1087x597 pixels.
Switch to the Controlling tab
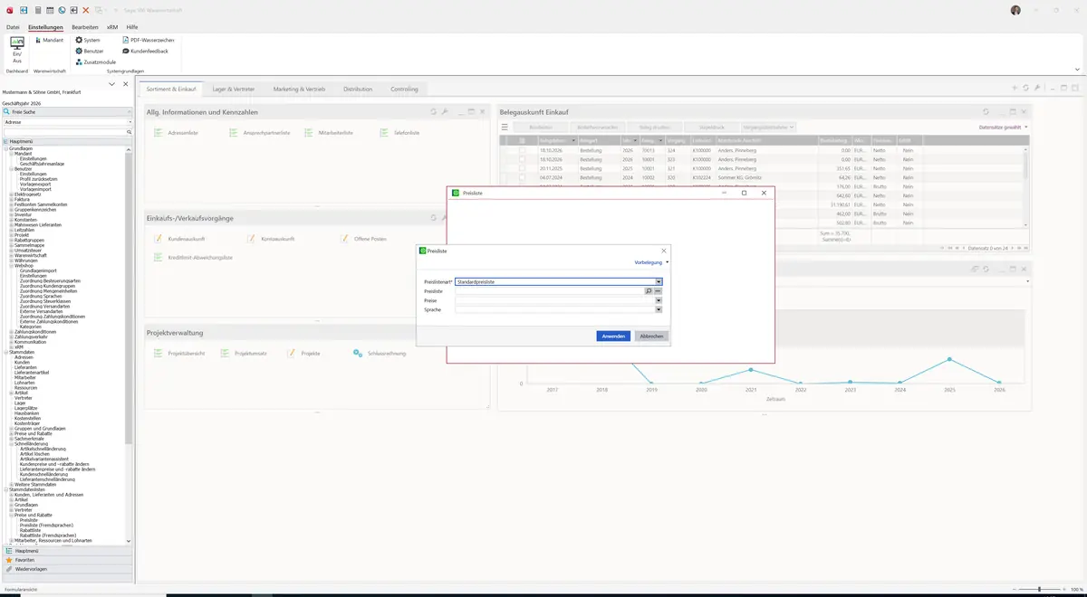404,90
